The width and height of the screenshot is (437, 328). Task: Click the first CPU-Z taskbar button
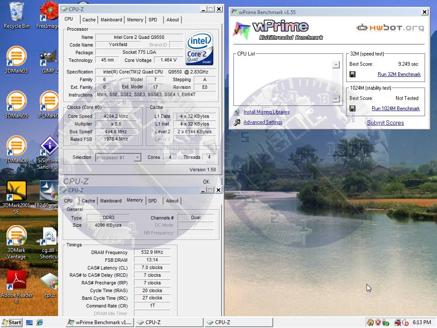coord(170,323)
